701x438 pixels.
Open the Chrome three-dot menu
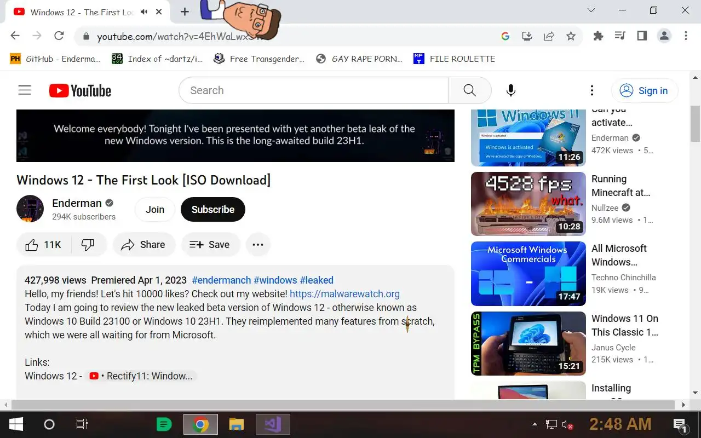coord(686,36)
